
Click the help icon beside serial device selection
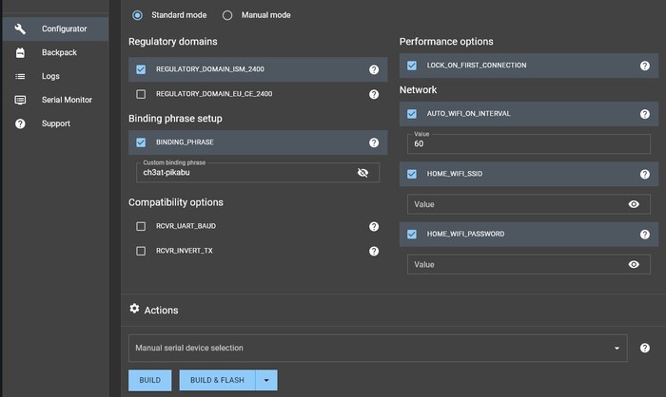tap(645, 349)
